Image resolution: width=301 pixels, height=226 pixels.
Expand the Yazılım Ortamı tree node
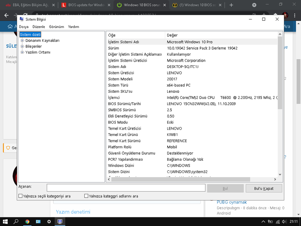pos(22,52)
